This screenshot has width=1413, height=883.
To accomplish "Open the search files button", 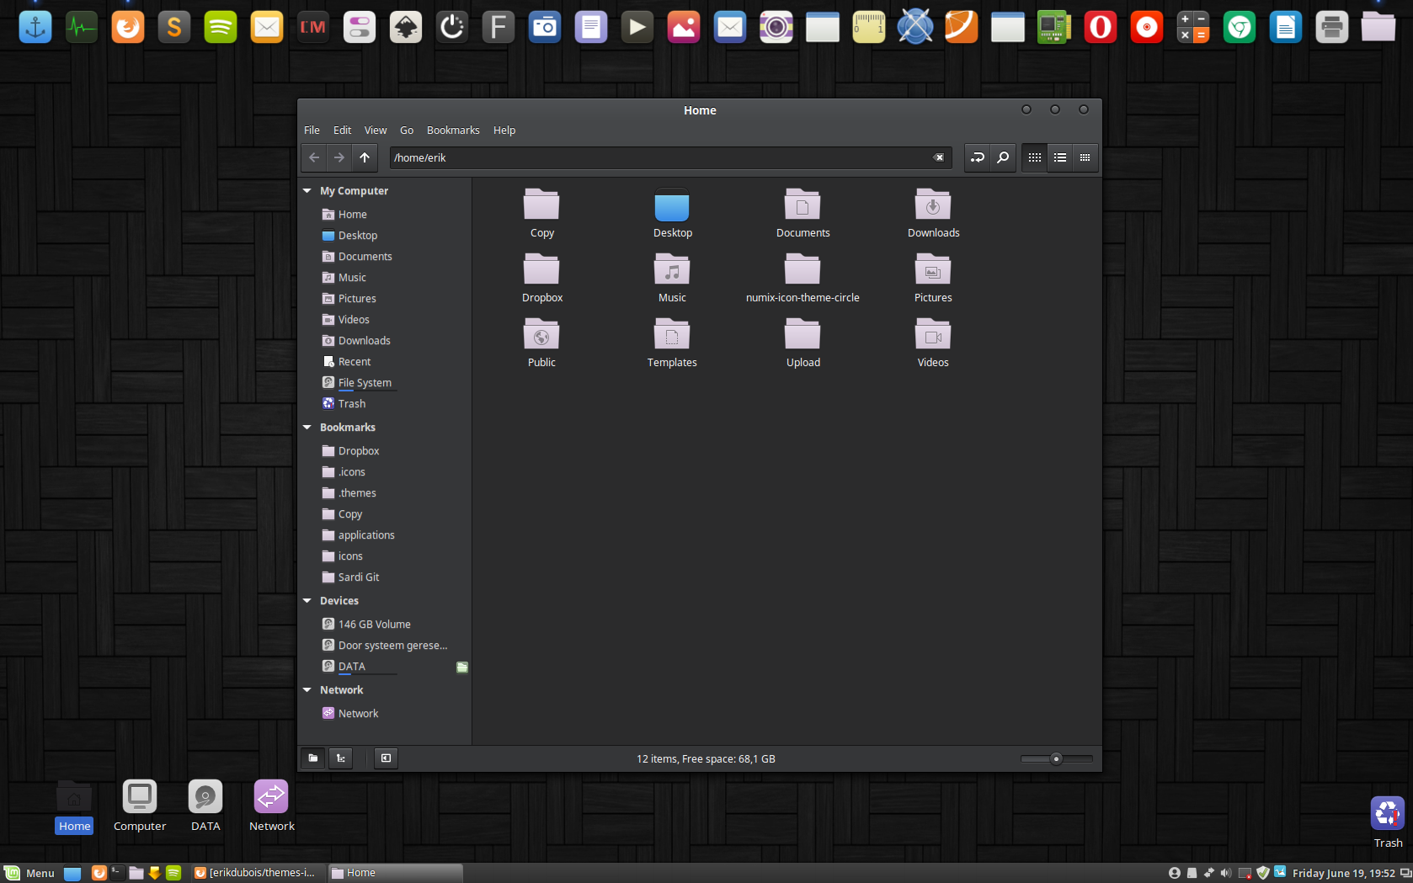I will tap(1003, 157).
